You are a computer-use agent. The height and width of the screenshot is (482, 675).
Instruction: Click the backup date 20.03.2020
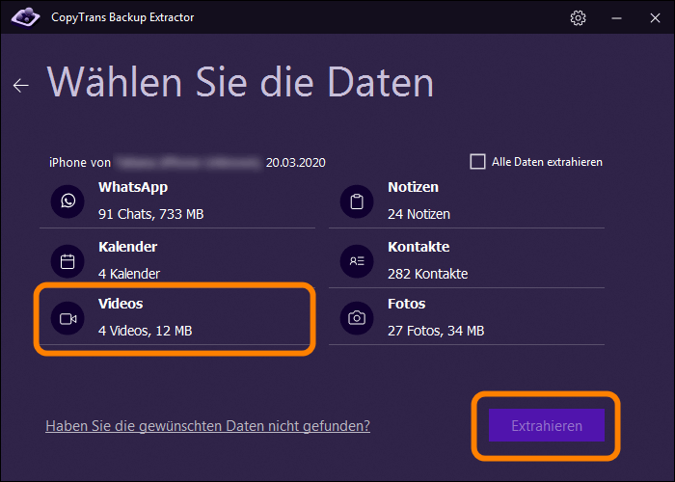pos(295,162)
